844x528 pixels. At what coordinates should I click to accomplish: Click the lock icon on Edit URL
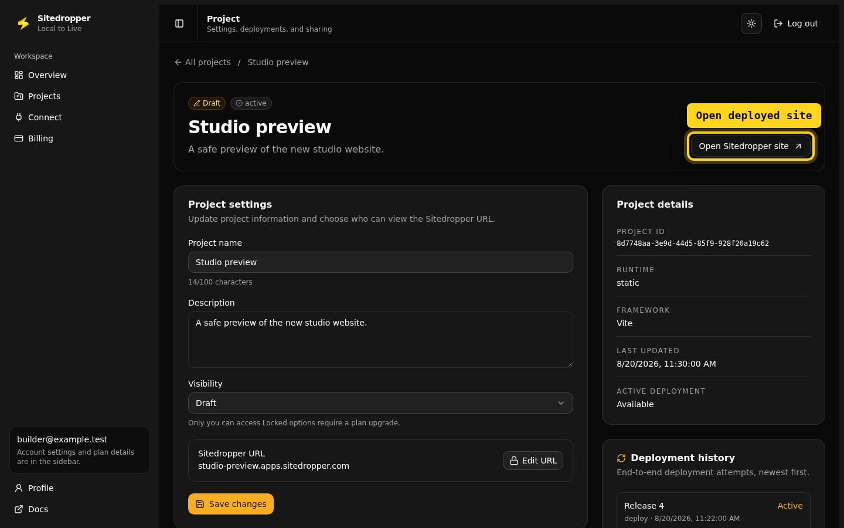coord(514,461)
